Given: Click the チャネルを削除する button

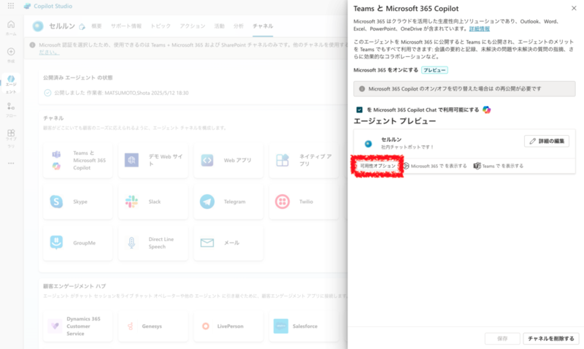Looking at the screenshot, I should pyautogui.click(x=551, y=339).
